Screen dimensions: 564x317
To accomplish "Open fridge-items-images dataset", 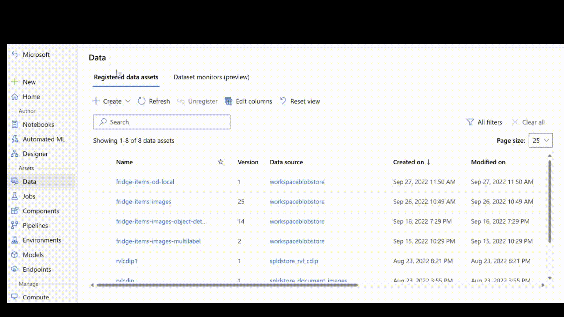I will point(143,201).
